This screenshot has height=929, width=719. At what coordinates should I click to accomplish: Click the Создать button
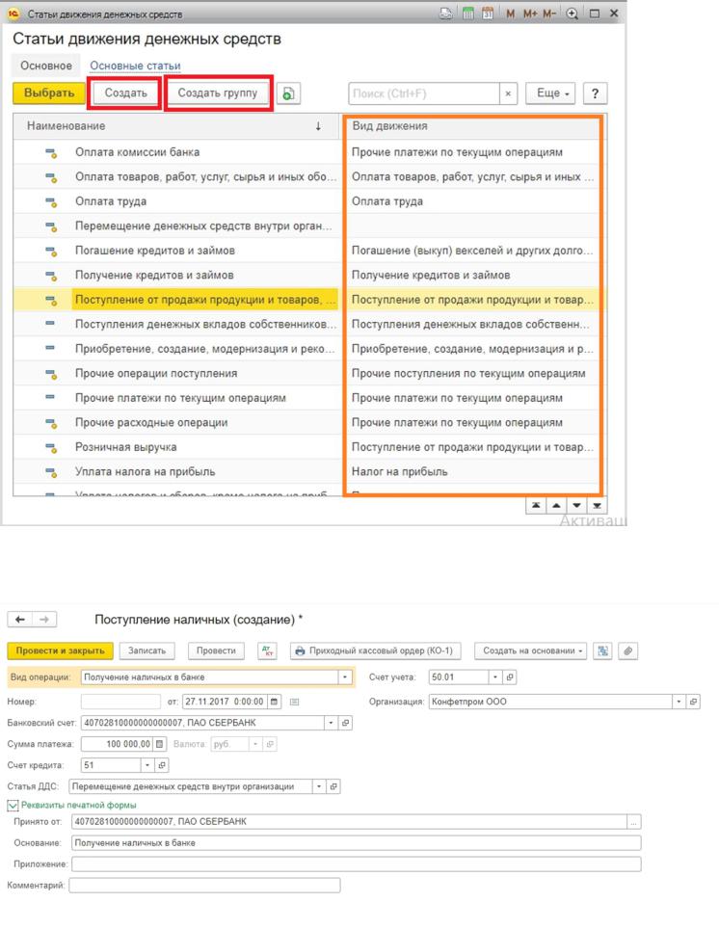tap(125, 93)
